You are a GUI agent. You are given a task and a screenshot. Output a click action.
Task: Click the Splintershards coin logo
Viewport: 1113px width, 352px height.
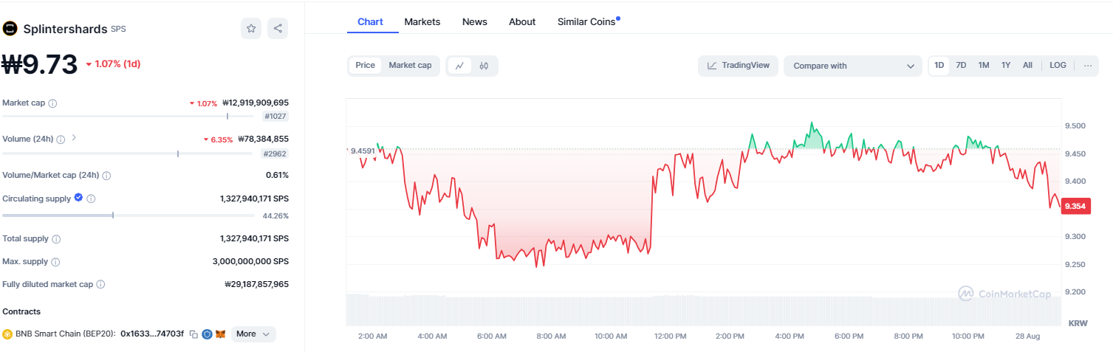10,29
